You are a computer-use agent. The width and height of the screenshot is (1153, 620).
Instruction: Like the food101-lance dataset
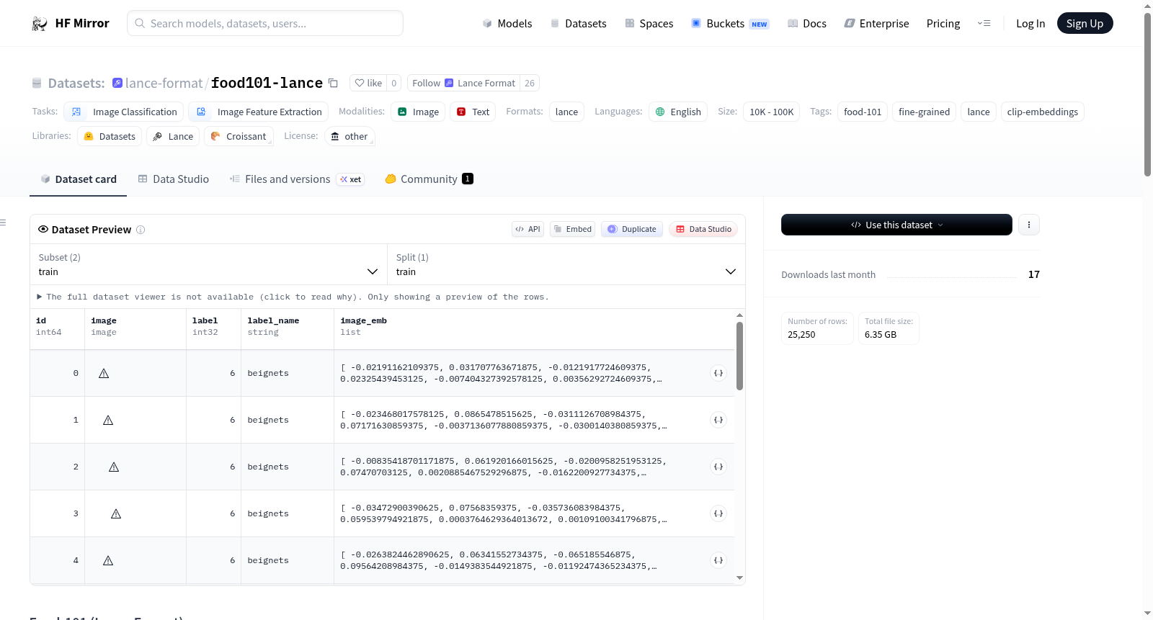coord(368,83)
